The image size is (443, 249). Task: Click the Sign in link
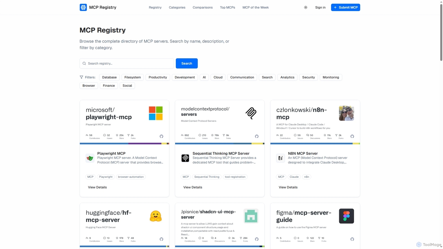pos(320,7)
